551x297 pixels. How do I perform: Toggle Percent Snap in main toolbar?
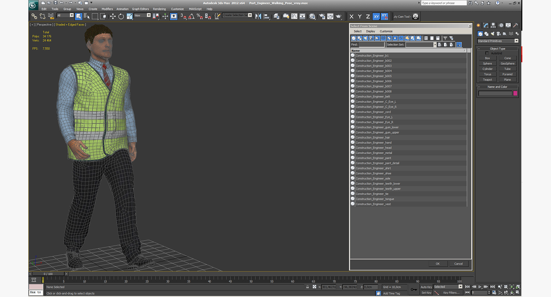(200, 16)
